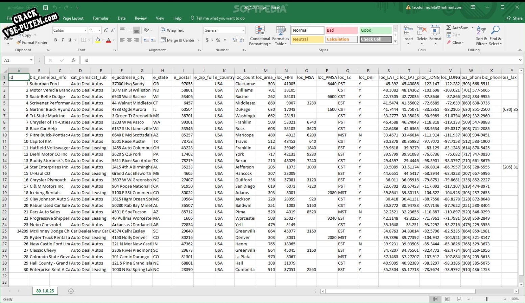Toggle Center horizontal alignment
The image size is (525, 303).
tap(129, 40)
